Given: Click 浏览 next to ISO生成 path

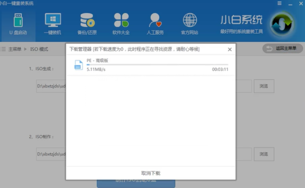Looking at the screenshot, I should [264, 86].
